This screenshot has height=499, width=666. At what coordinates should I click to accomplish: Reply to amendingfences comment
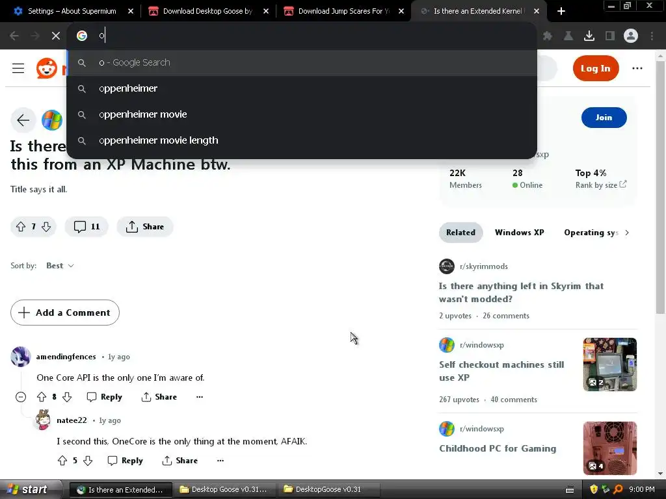point(105,397)
